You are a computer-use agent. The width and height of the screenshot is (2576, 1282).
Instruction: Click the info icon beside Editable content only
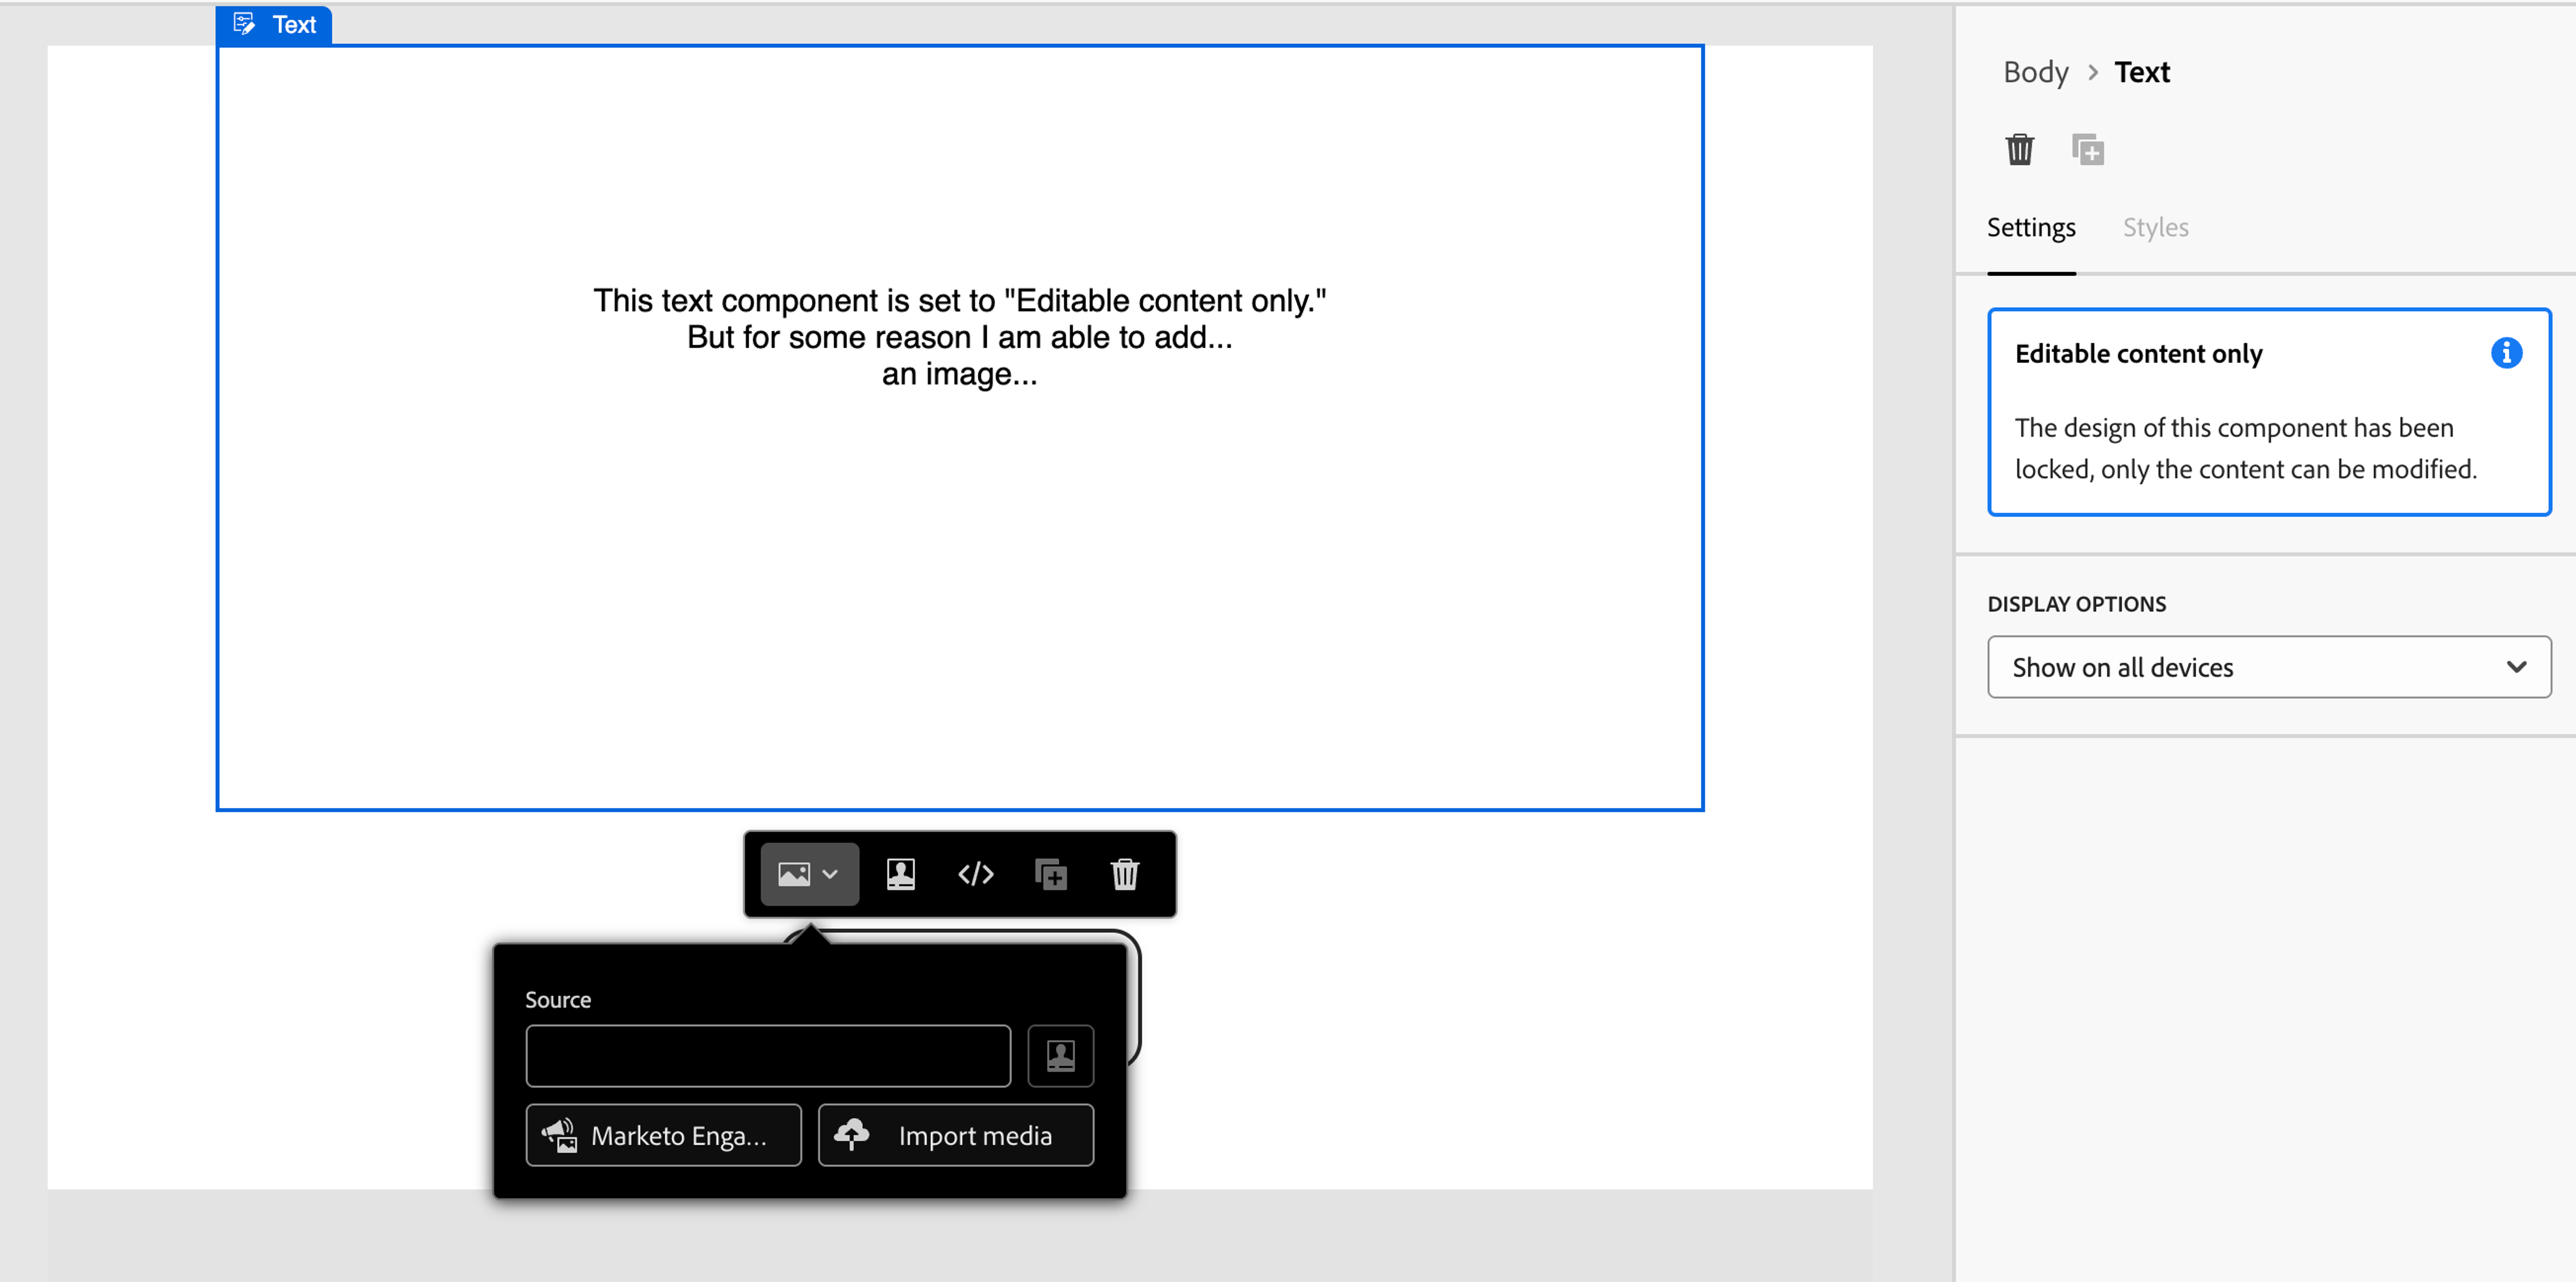coord(2506,353)
